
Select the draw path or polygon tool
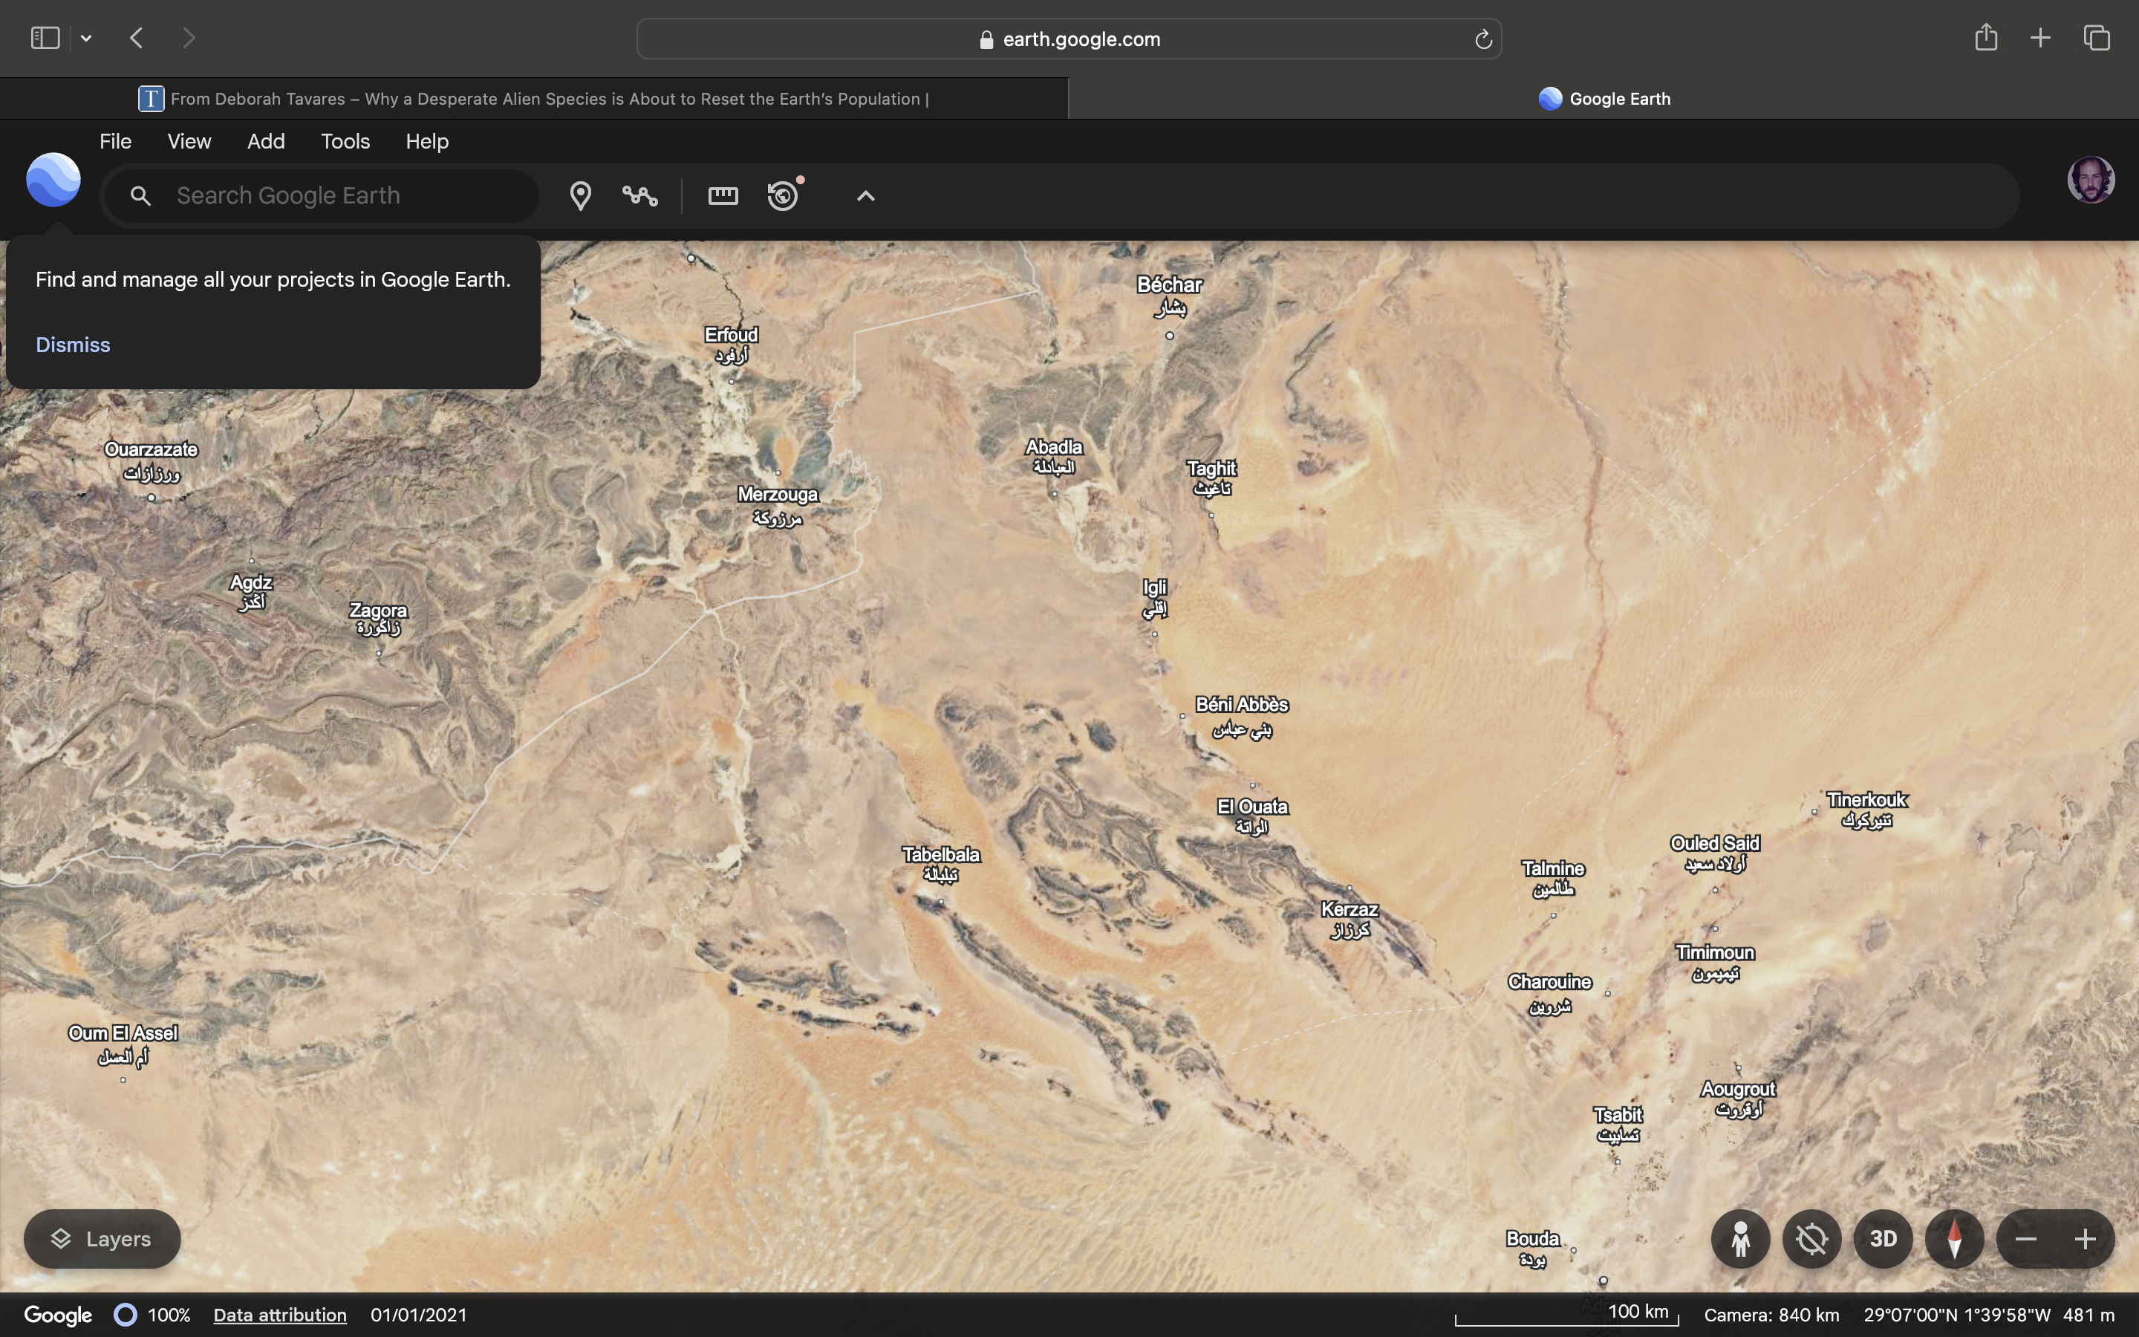[x=640, y=195]
